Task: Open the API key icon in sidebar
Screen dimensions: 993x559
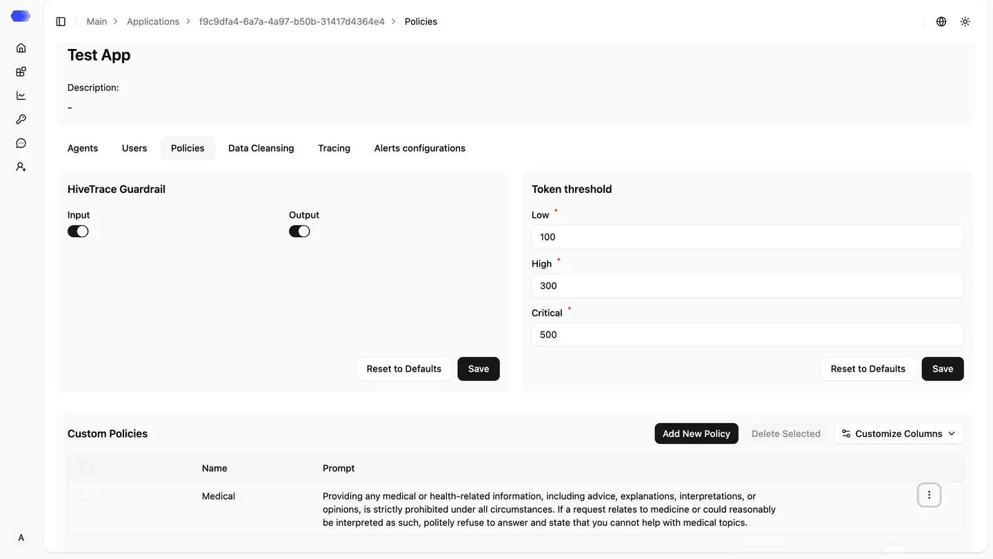Action: tap(21, 119)
